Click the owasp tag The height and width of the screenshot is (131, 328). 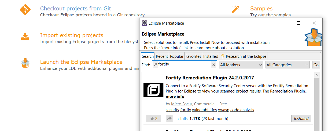(224, 110)
